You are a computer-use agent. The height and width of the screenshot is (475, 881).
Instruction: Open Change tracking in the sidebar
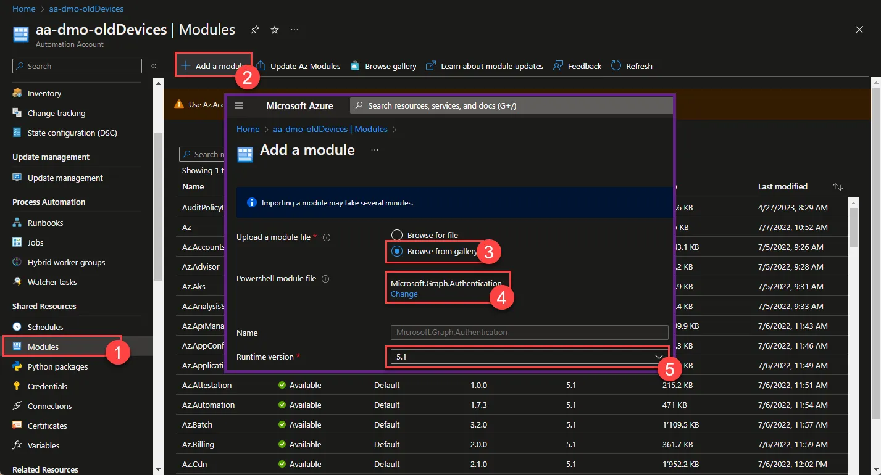click(x=56, y=113)
